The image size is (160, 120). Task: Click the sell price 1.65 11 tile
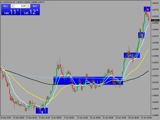click(x=11, y=12)
